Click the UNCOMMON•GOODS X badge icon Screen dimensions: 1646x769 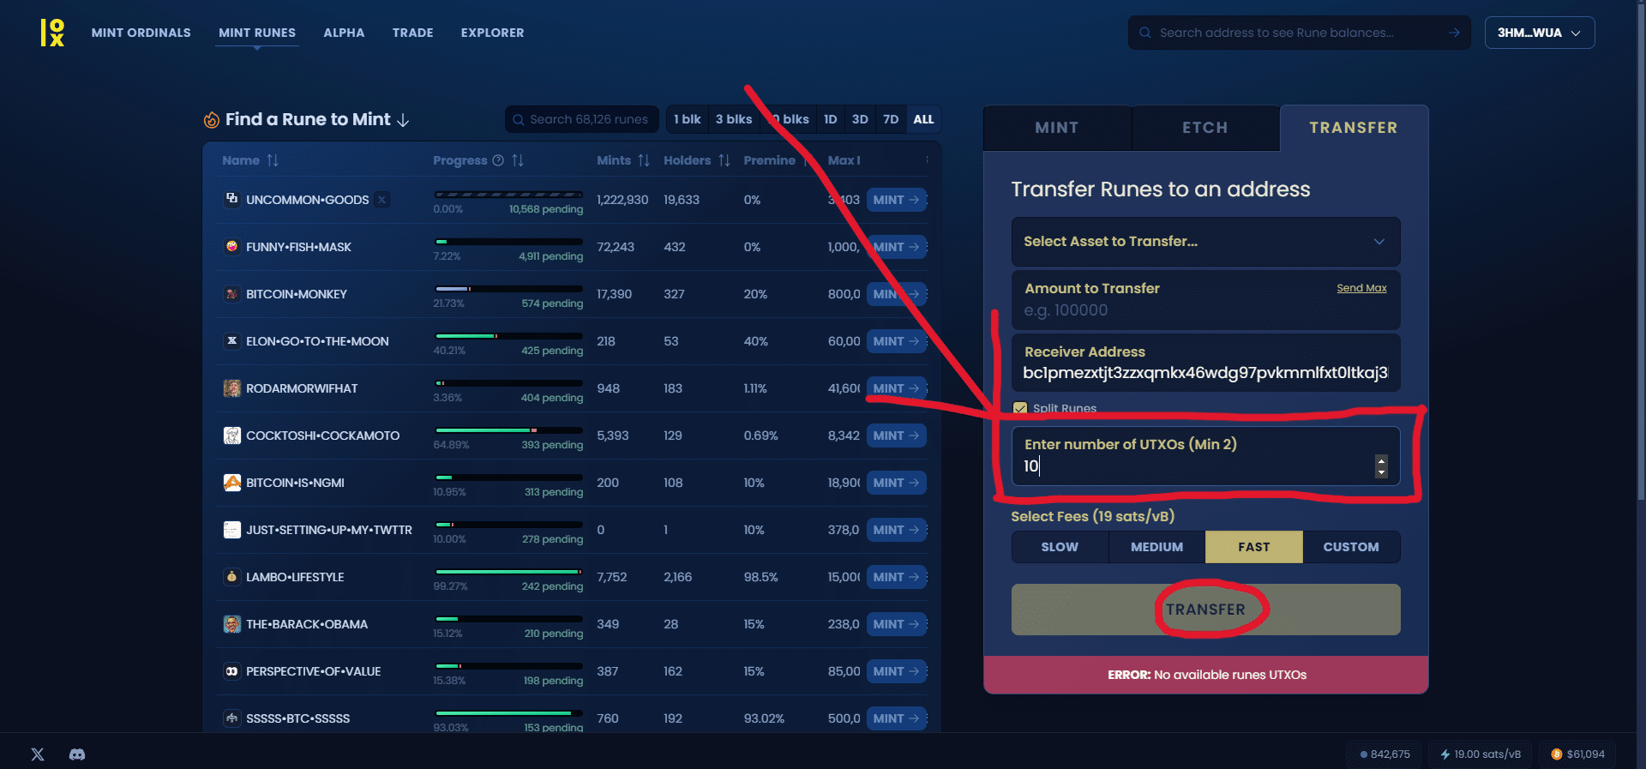coord(382,200)
